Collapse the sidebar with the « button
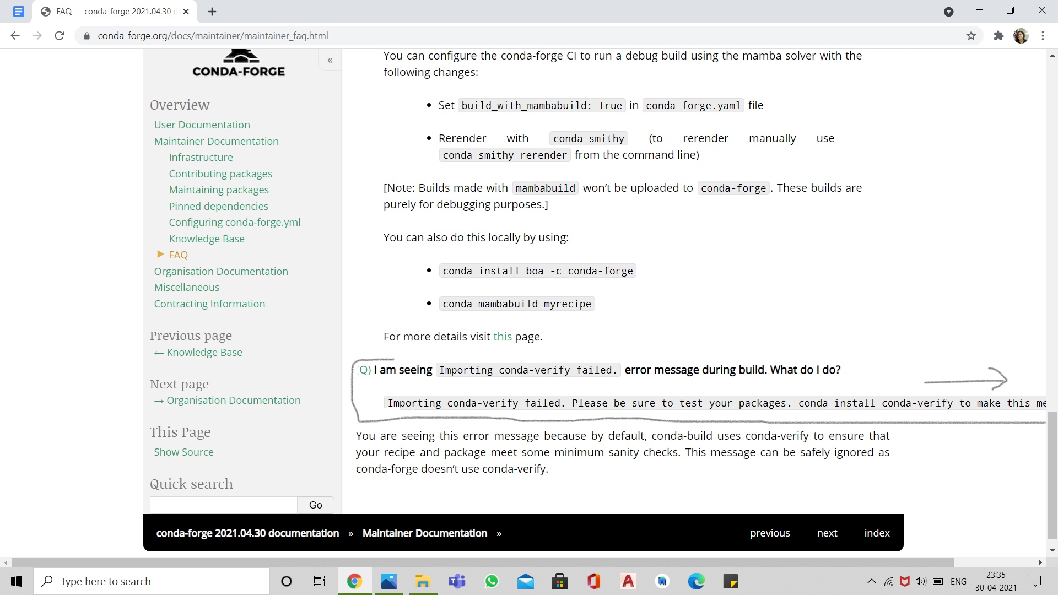1058x595 pixels. coord(330,60)
